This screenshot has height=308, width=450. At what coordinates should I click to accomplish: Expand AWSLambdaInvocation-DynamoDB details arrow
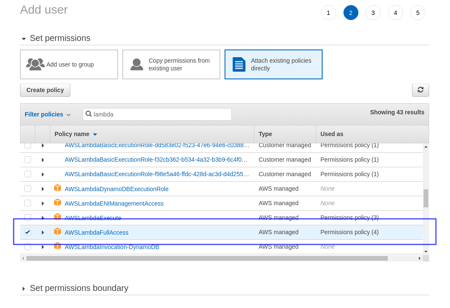click(43, 247)
